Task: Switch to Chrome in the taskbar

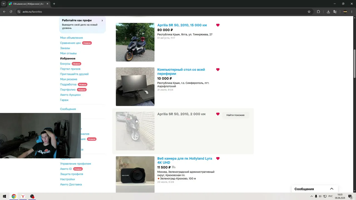Action: (14, 196)
